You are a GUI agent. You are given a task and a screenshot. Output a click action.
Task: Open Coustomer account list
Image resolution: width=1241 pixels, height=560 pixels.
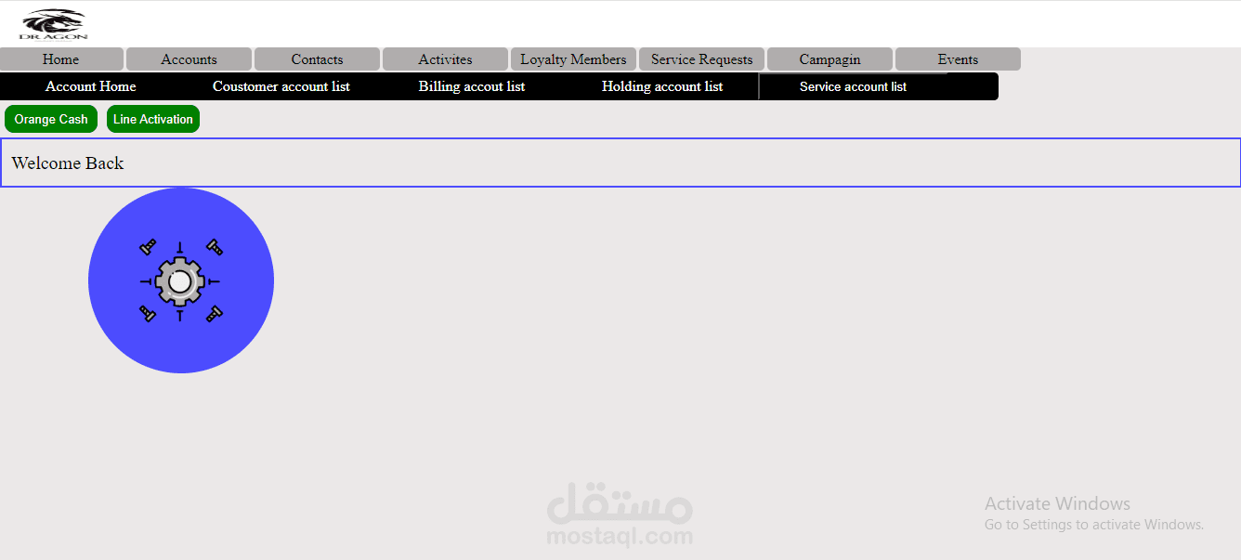click(281, 86)
